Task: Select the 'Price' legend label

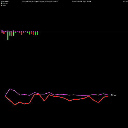Action: [x=4, y=6]
